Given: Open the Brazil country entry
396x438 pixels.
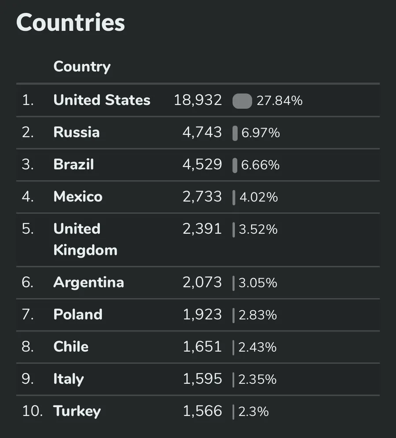Looking at the screenshot, I should (x=73, y=165).
